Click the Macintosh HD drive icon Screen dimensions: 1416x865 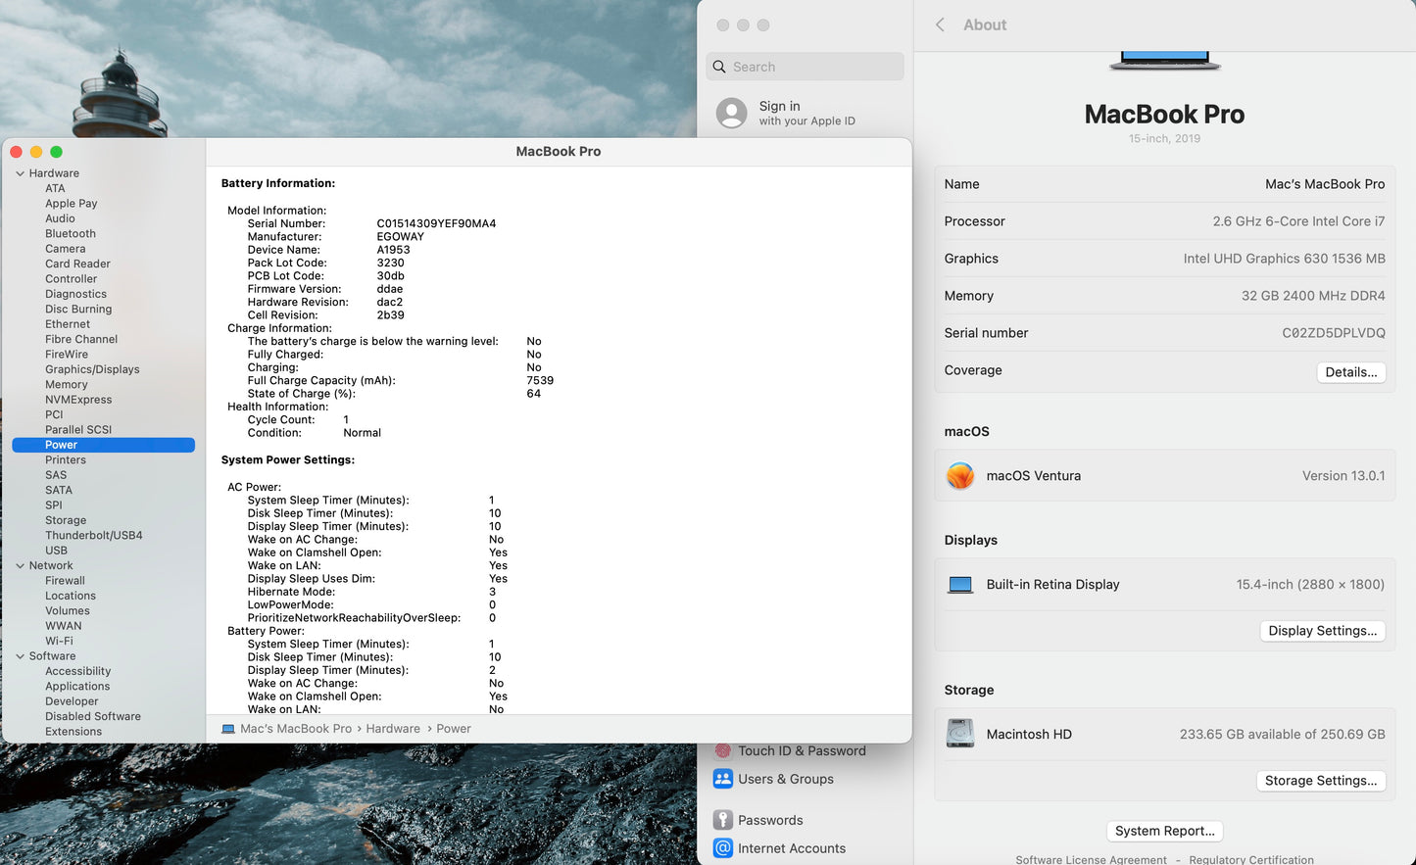[x=960, y=734]
